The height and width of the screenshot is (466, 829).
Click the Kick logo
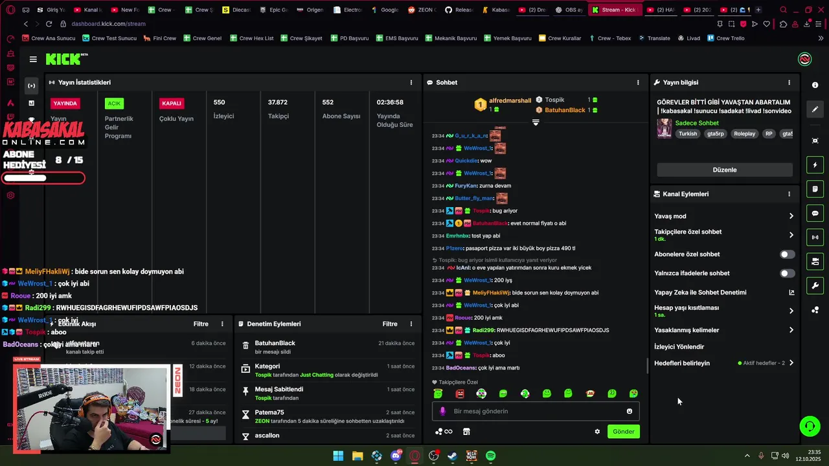coord(67,60)
